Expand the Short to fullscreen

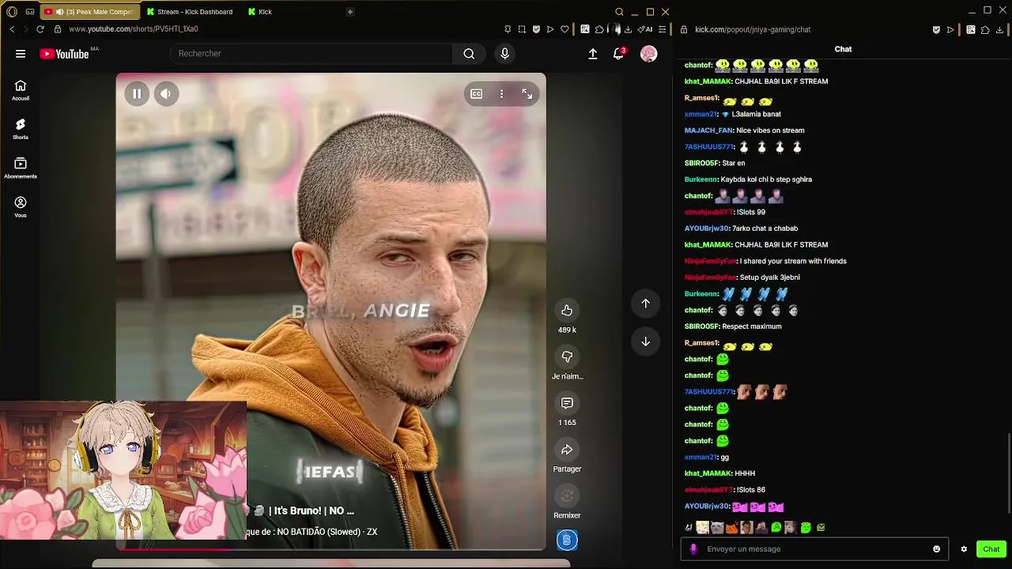click(x=527, y=94)
